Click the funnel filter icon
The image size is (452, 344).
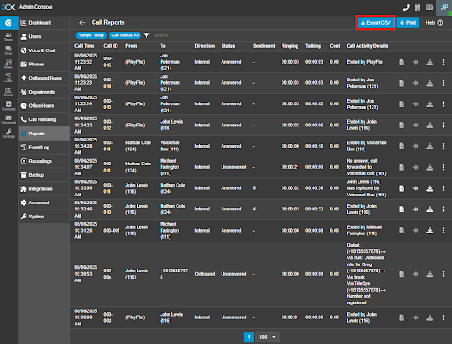[x=147, y=35]
